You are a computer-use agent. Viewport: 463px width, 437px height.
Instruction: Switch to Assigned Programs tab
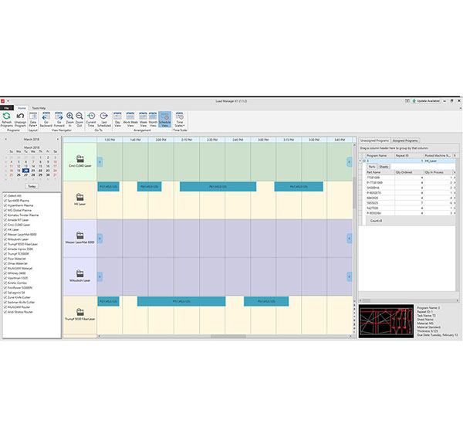click(405, 141)
